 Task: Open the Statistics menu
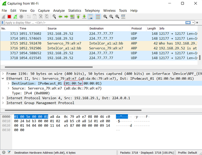[75, 11]
